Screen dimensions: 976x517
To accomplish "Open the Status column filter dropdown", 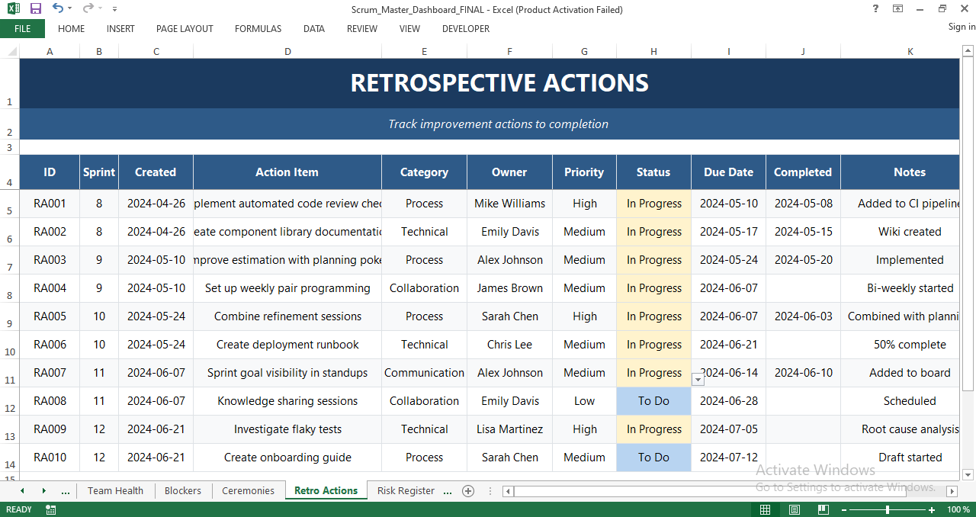I will pyautogui.click(x=697, y=379).
